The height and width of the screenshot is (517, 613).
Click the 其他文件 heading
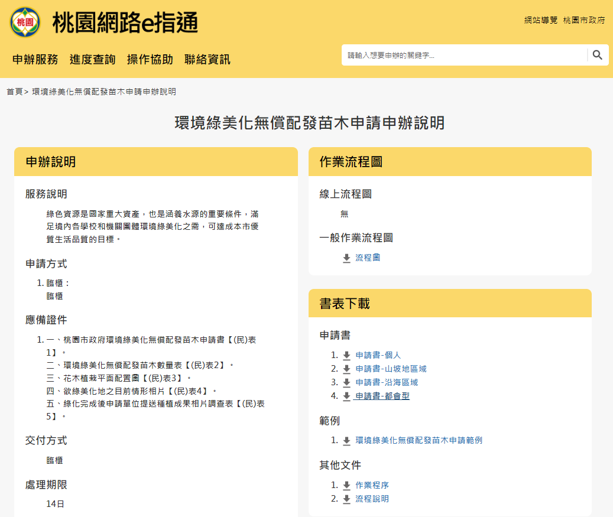pos(340,465)
